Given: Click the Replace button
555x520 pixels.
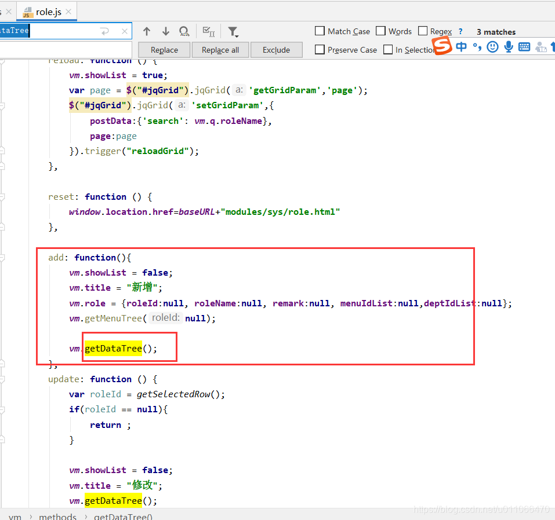Looking at the screenshot, I should click(164, 50).
